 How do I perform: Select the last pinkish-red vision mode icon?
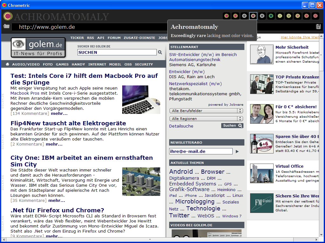click(x=315, y=16)
